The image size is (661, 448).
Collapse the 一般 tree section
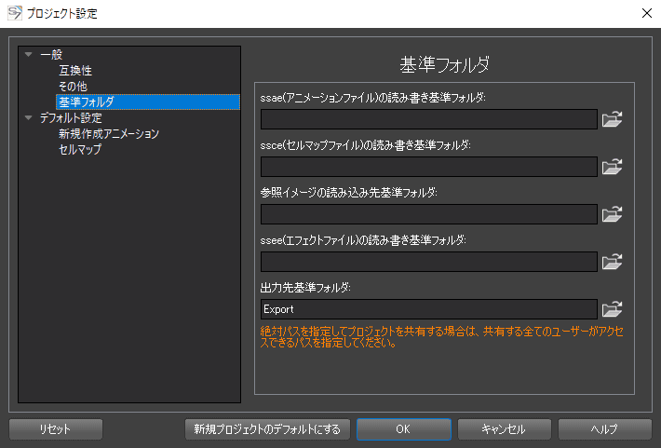(29, 54)
